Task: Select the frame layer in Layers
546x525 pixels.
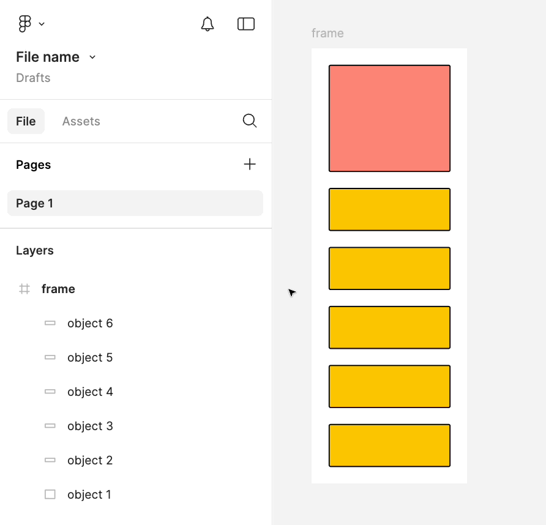Action: coord(58,289)
